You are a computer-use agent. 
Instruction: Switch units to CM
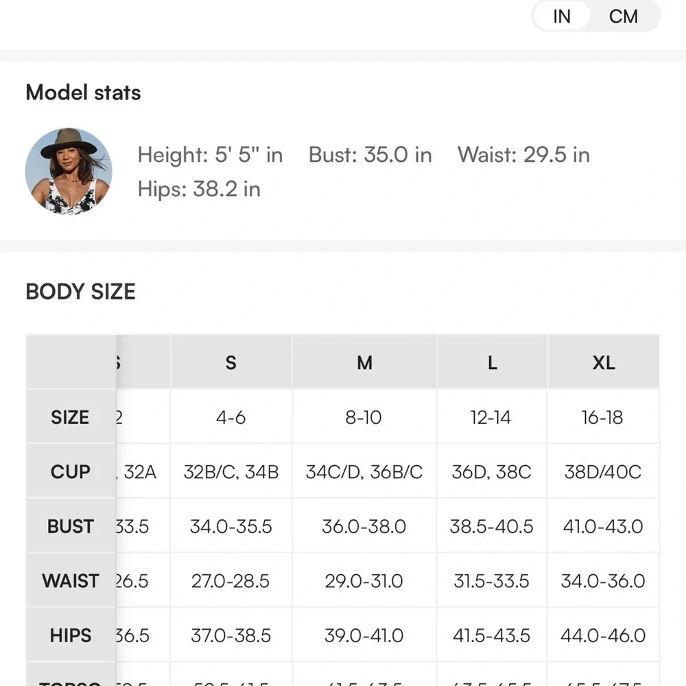coord(623,16)
